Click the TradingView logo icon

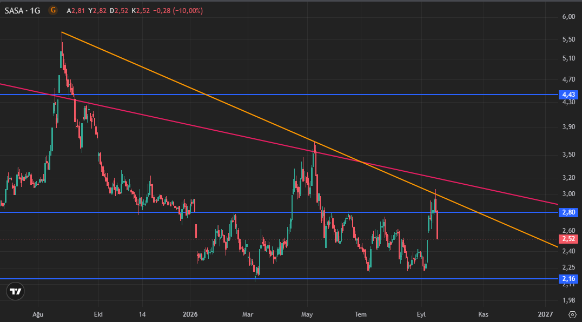[x=16, y=291]
